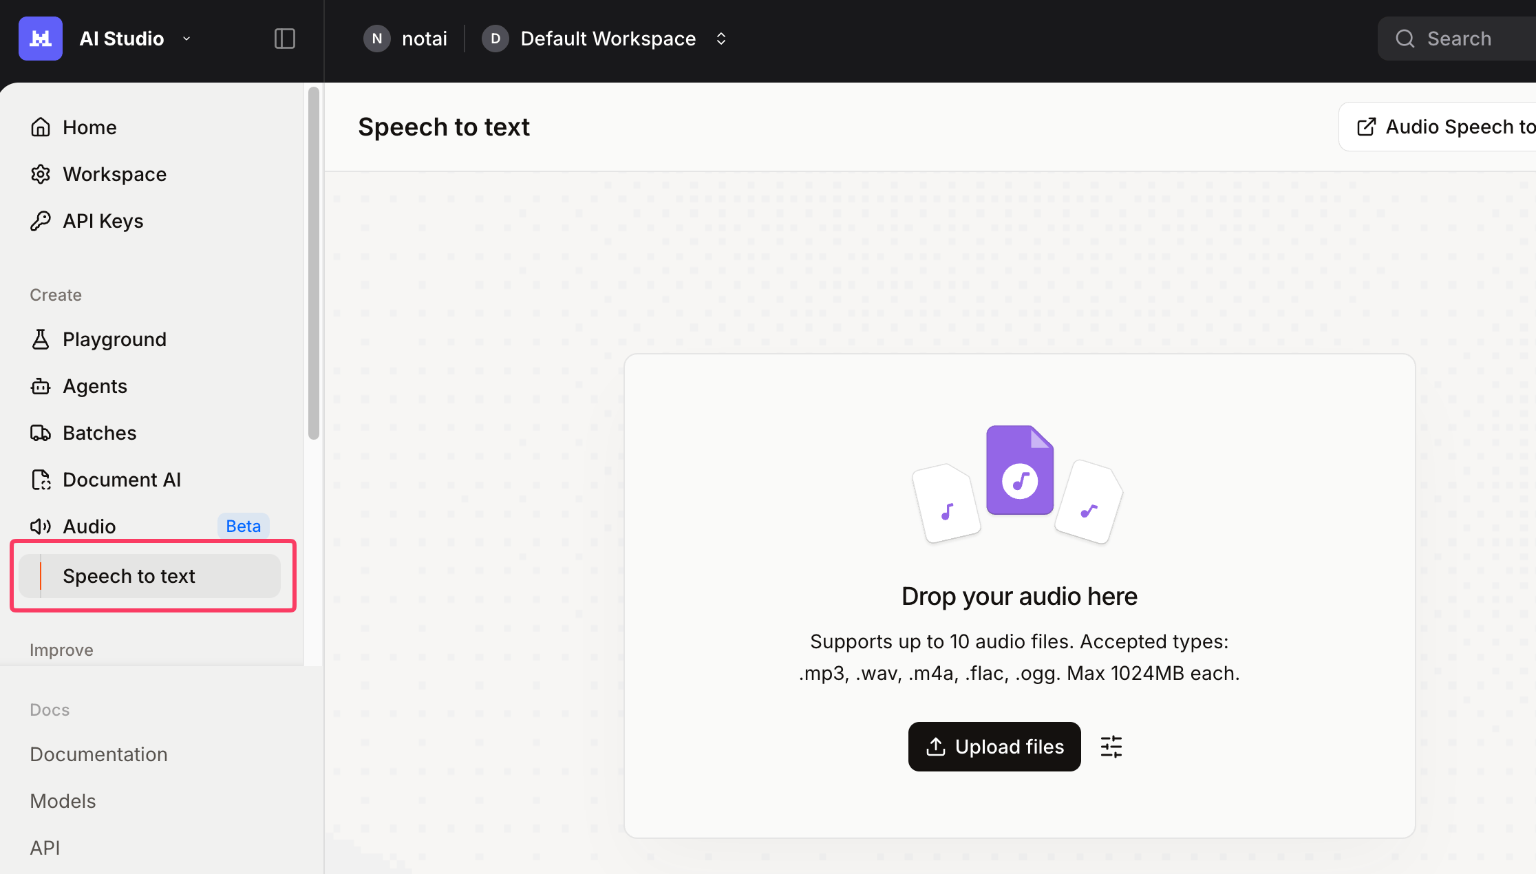Select the Speech to text menu item
Viewport: 1536px width, 874px height.
(129, 576)
